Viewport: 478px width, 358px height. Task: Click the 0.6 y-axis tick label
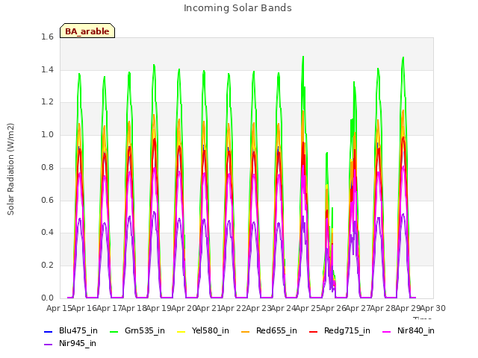coord(47,200)
